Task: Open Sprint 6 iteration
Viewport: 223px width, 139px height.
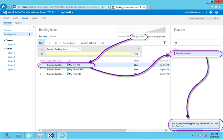Action: tap(11, 69)
